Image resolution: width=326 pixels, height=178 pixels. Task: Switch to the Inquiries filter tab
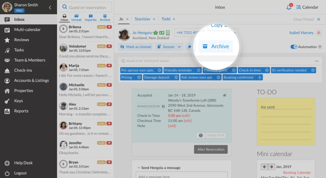pos(90,18)
